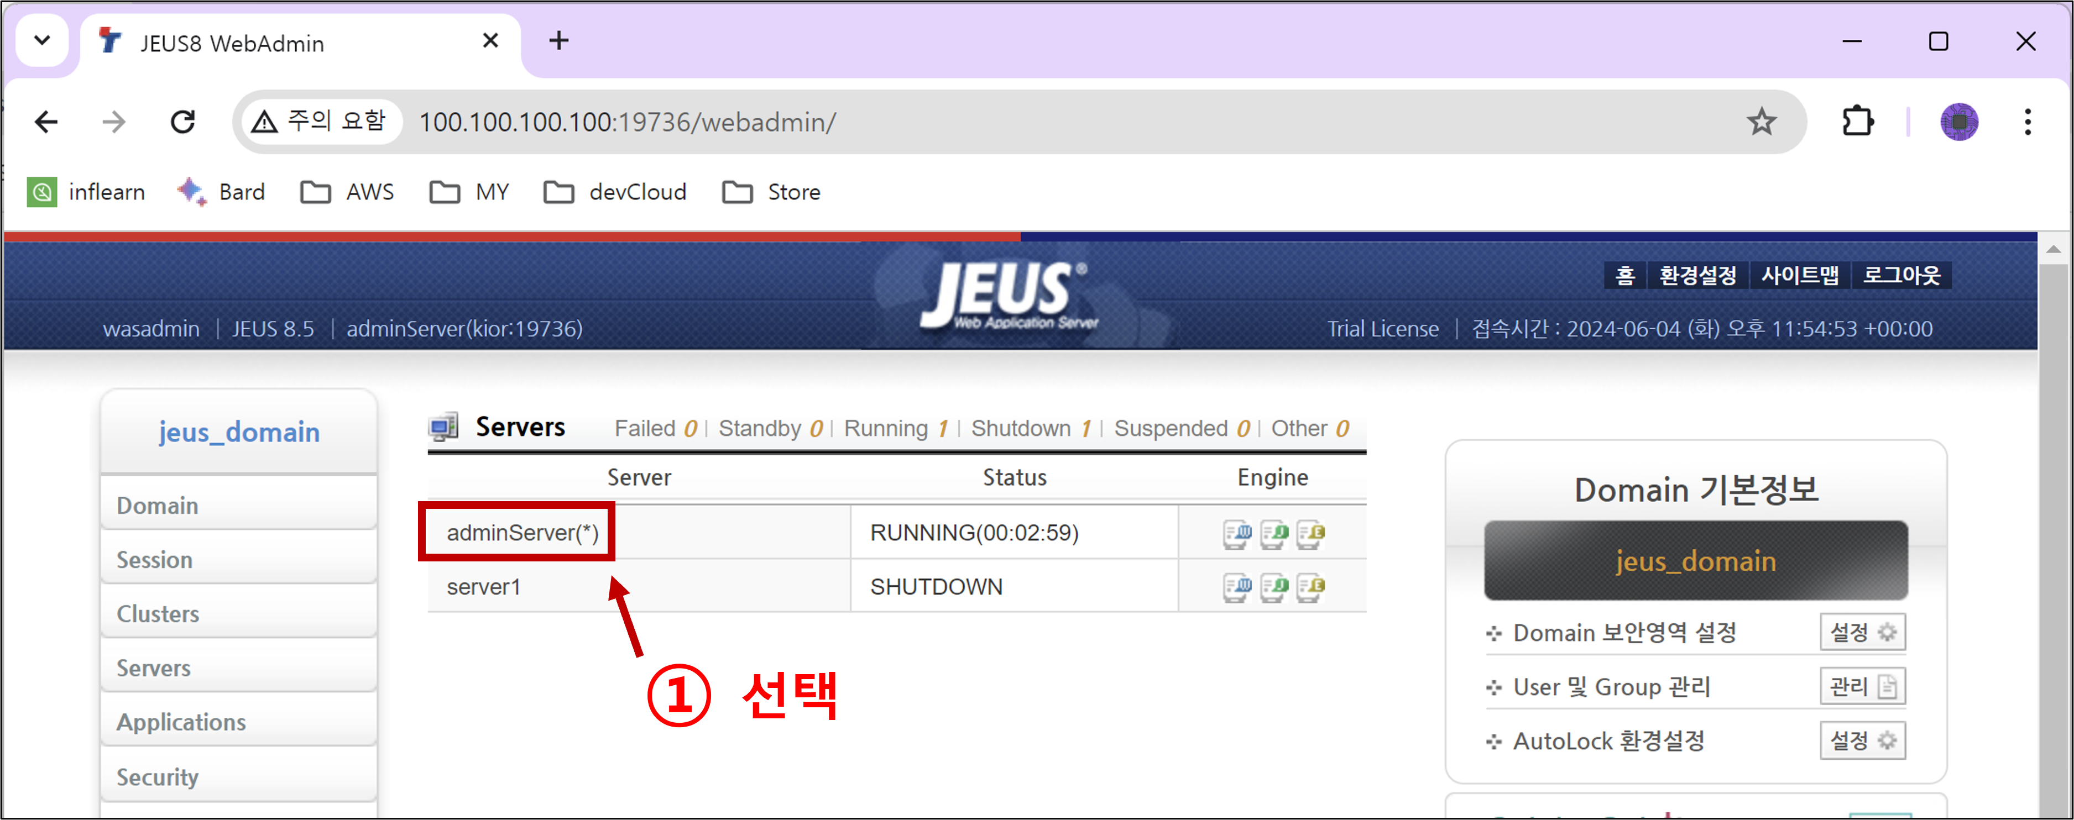
Task: Click server1's Web engine (W) icon
Action: [1237, 587]
